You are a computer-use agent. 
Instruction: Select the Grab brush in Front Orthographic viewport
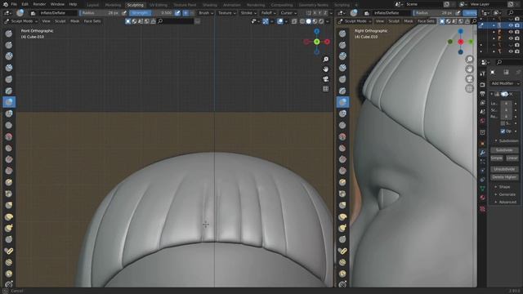tap(9, 205)
